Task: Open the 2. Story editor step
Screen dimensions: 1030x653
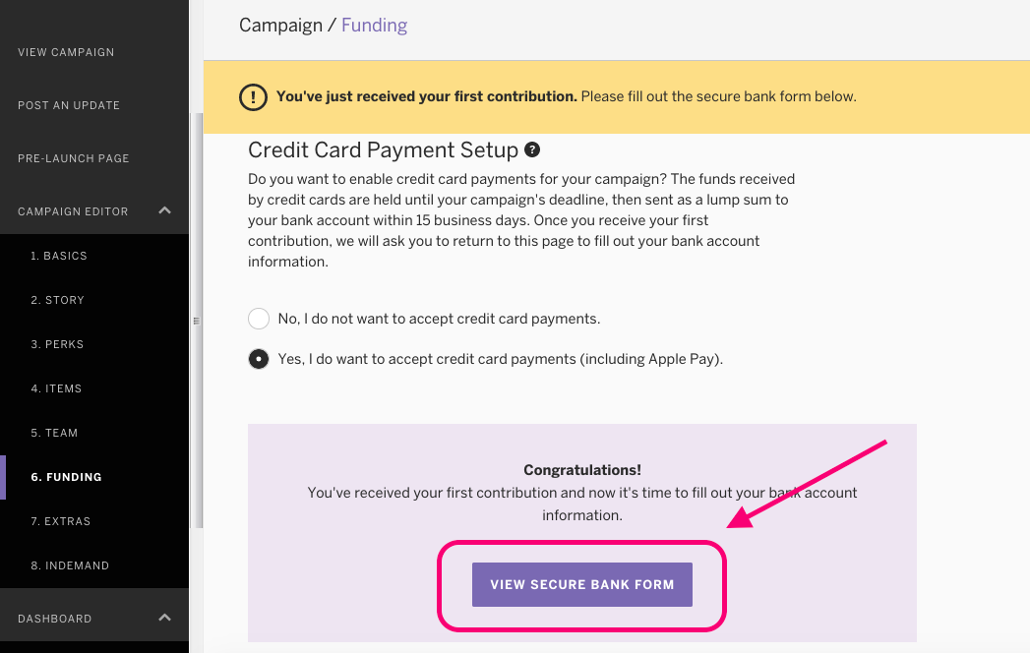Action: click(57, 300)
